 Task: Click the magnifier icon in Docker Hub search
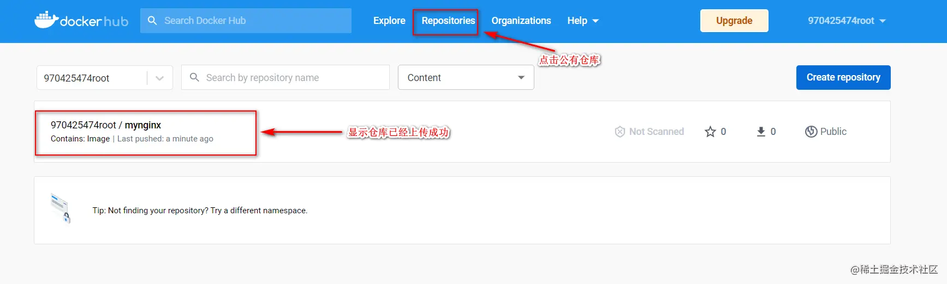pyautogui.click(x=152, y=20)
